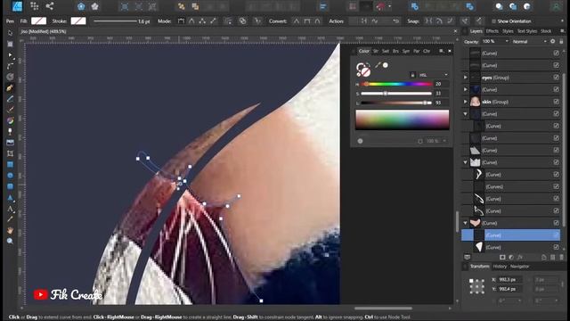Open the Transform tab
The image size is (570, 321).
tap(479, 267)
